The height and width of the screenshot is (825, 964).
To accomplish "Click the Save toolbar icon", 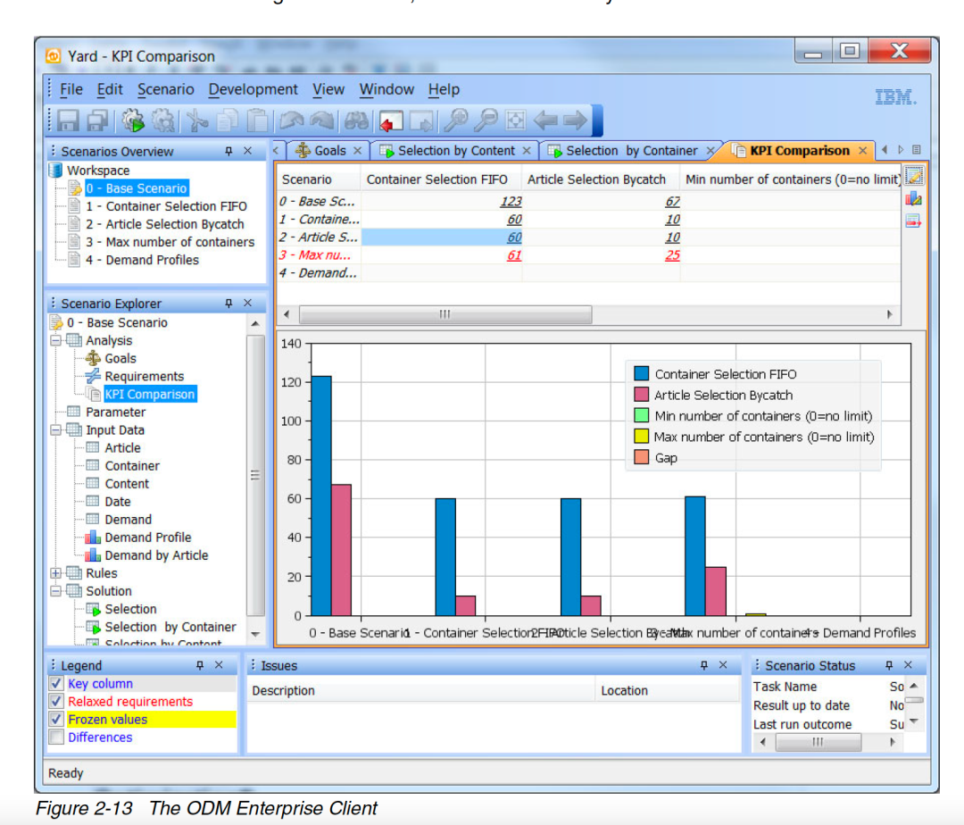I will 68,121.
